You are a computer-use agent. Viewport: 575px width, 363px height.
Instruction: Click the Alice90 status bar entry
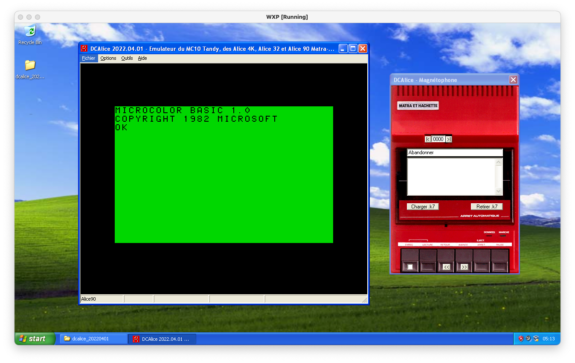coord(102,299)
